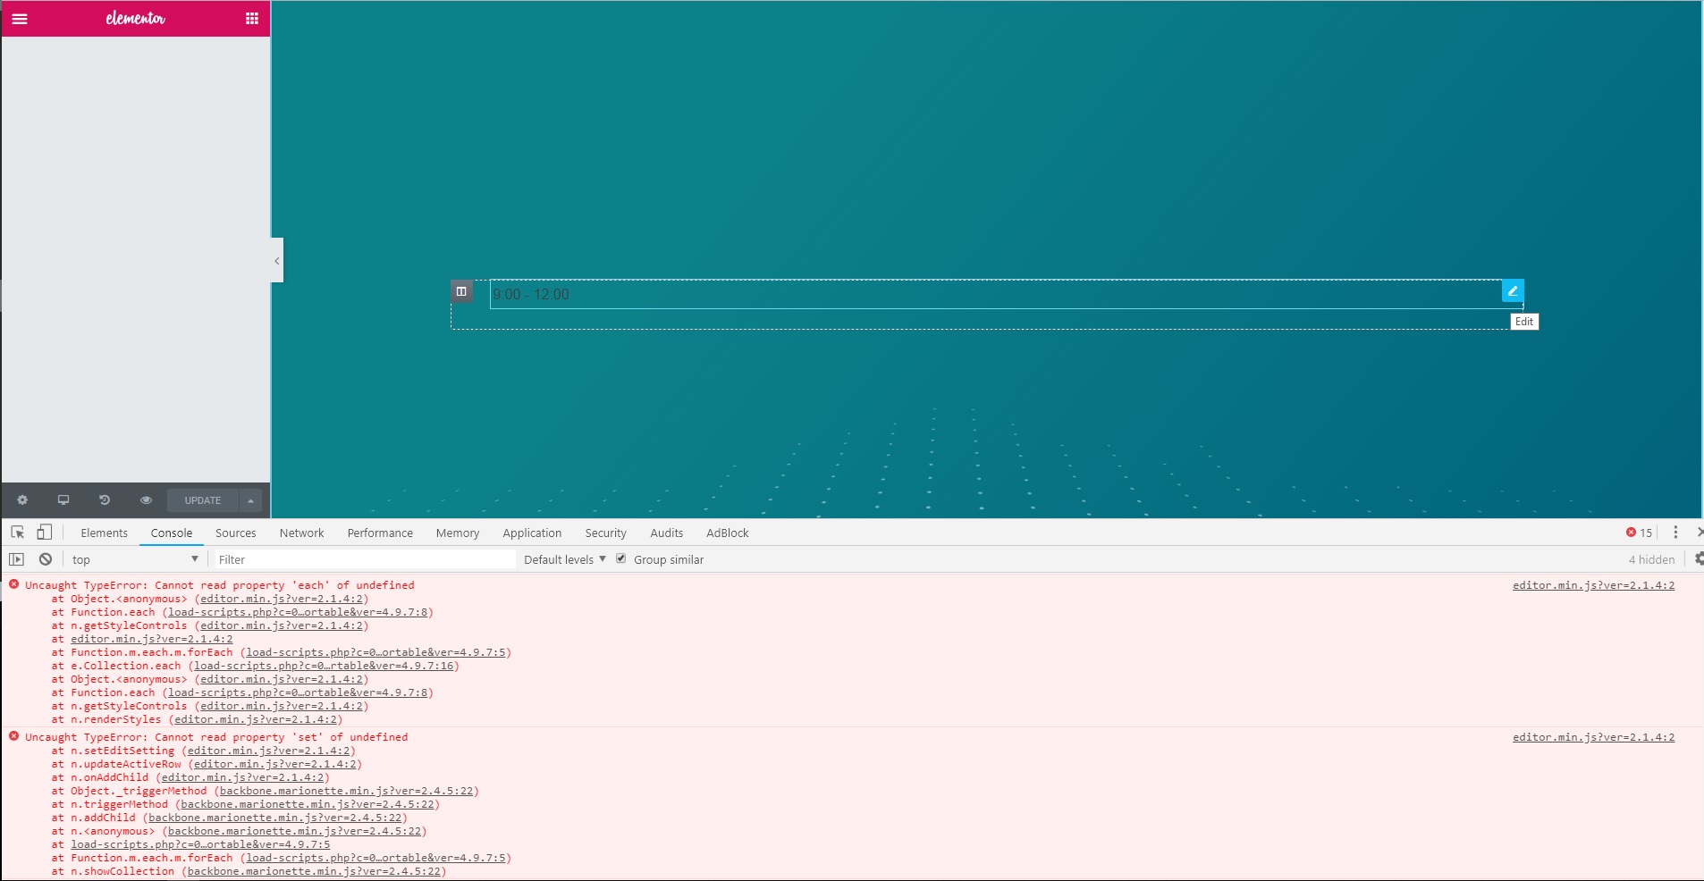Clear the console
Image resolution: width=1704 pixels, height=881 pixels.
point(46,559)
